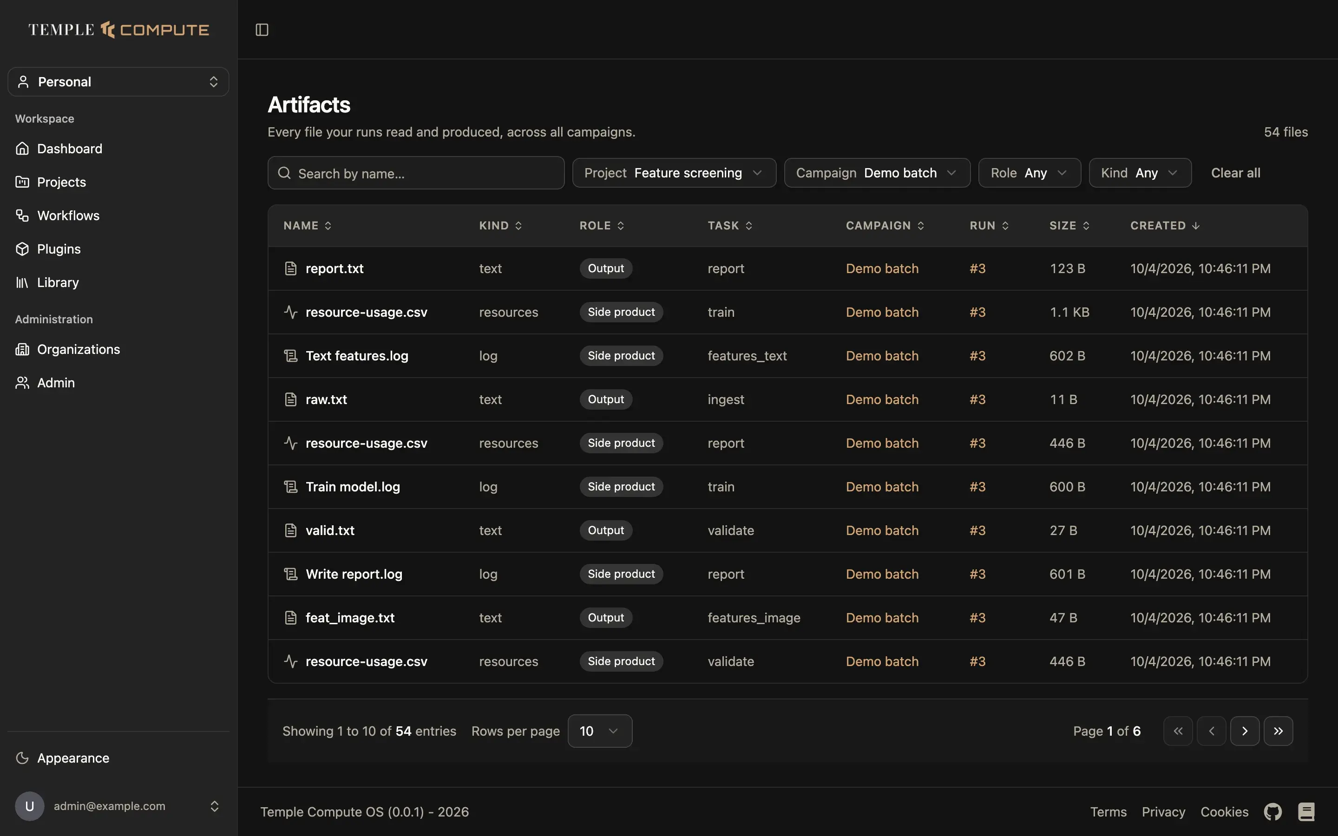Open the Project Feature screening filter
This screenshot has width=1338, height=836.
(x=674, y=173)
